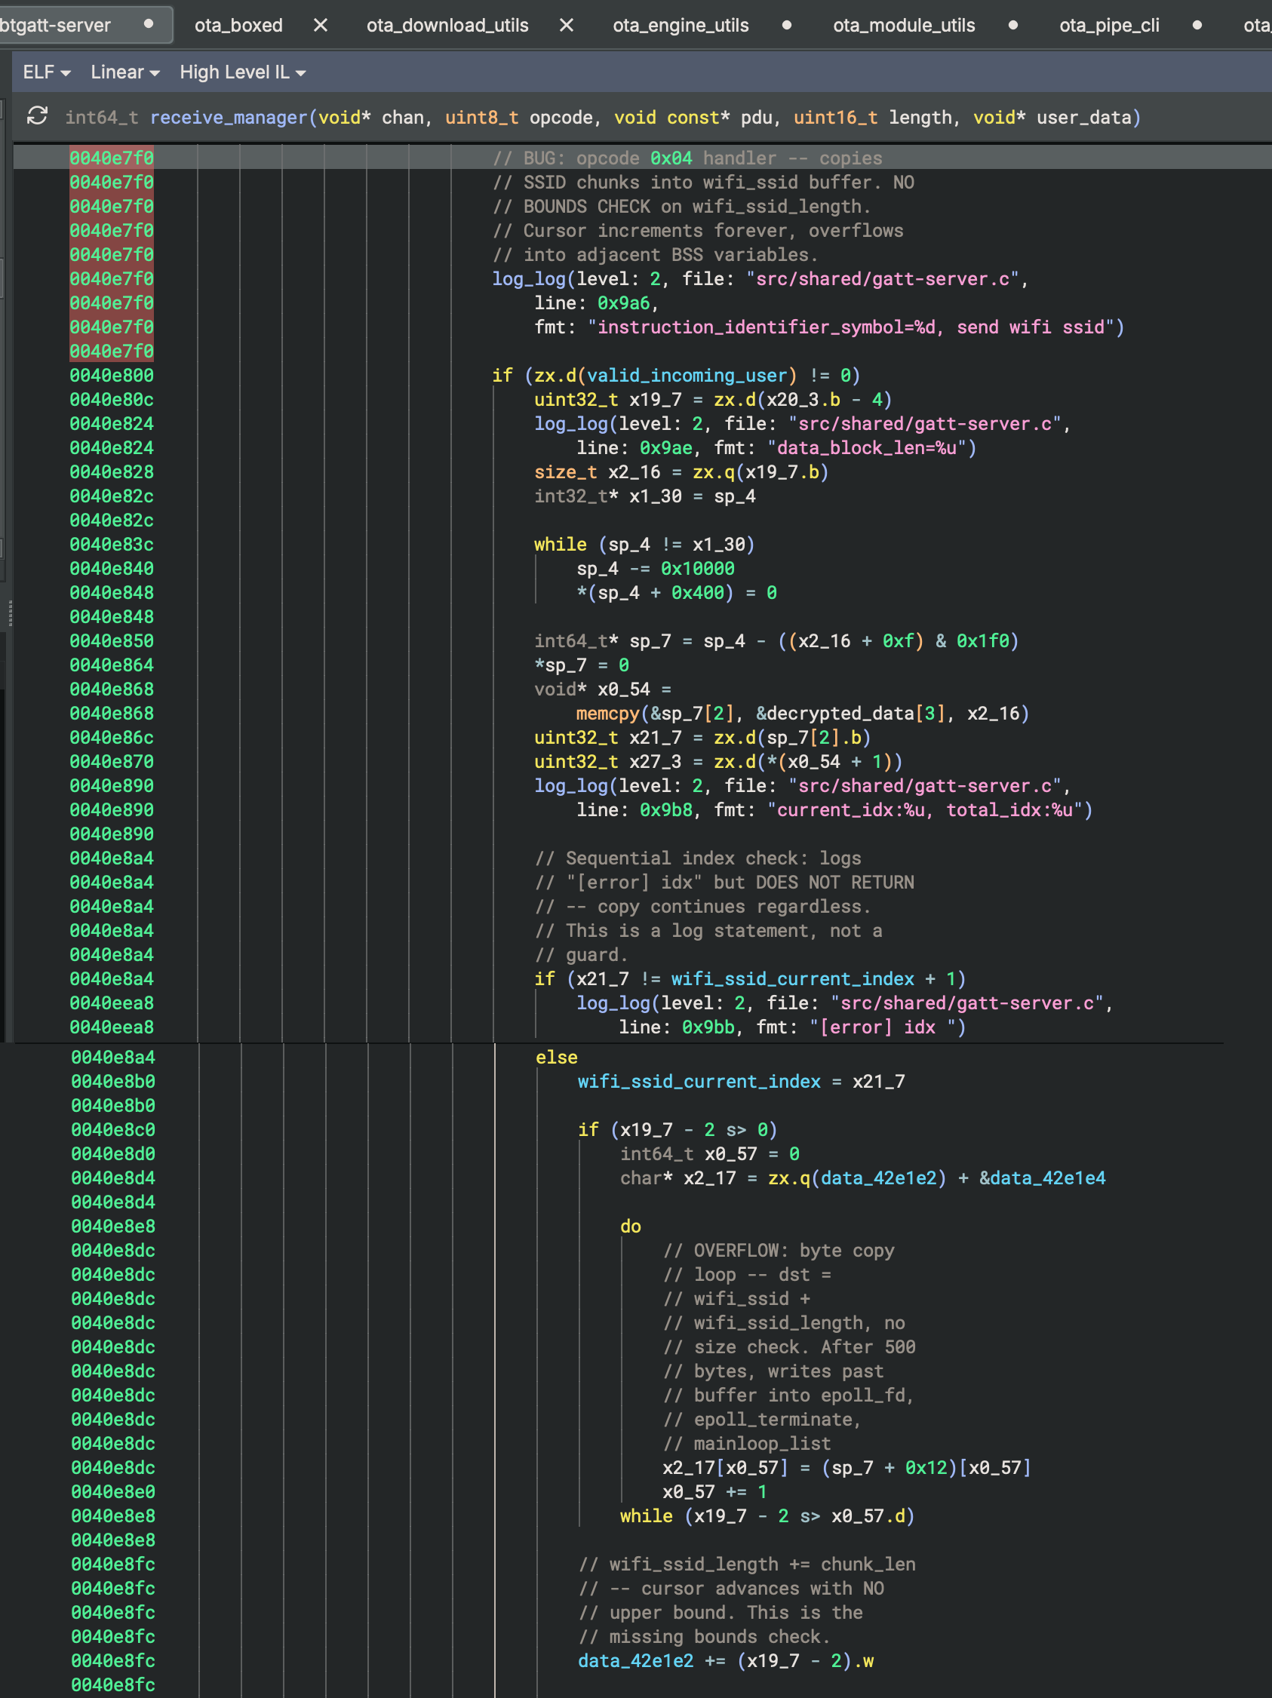Close the ota_boxed tab with its X
The image size is (1272, 1698).
pos(321,26)
